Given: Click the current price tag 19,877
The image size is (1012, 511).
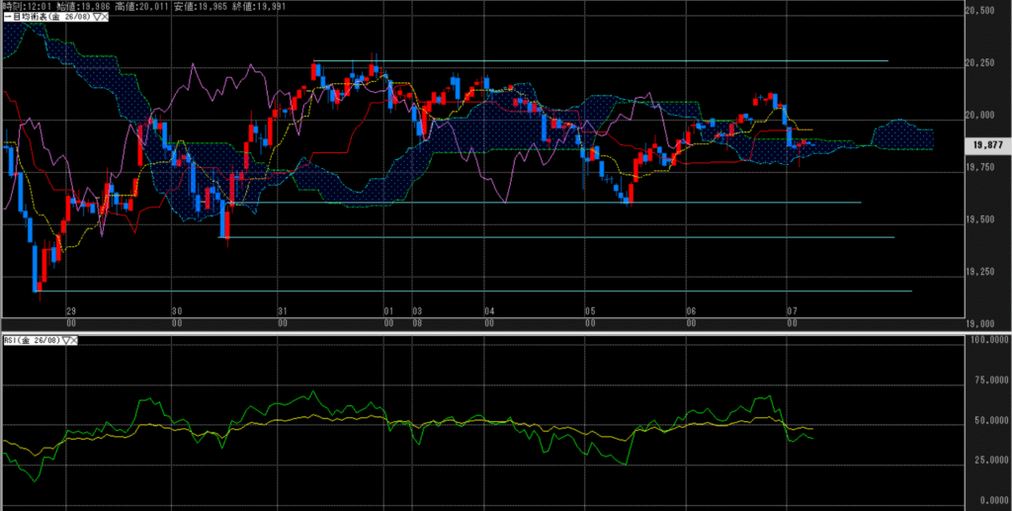Looking at the screenshot, I should click(990, 143).
